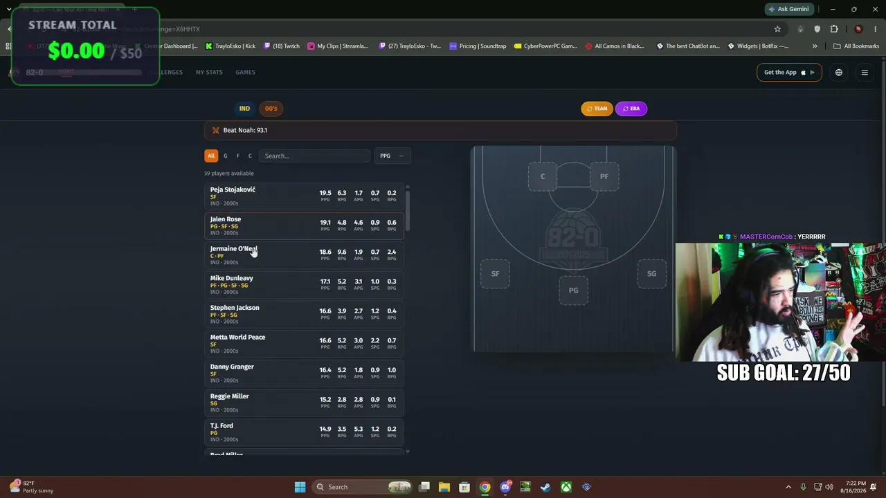
Task: Click the player list scrollbar
Action: tap(407, 211)
